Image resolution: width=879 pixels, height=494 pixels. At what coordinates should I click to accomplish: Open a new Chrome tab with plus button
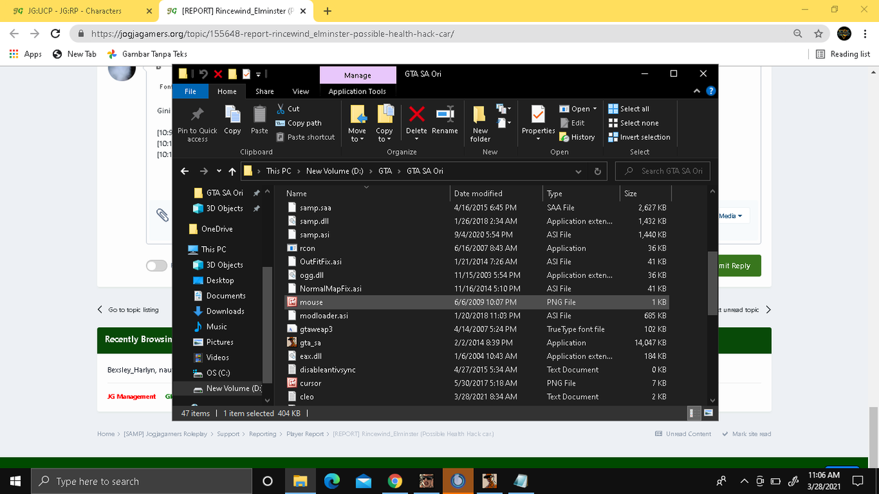point(328,11)
